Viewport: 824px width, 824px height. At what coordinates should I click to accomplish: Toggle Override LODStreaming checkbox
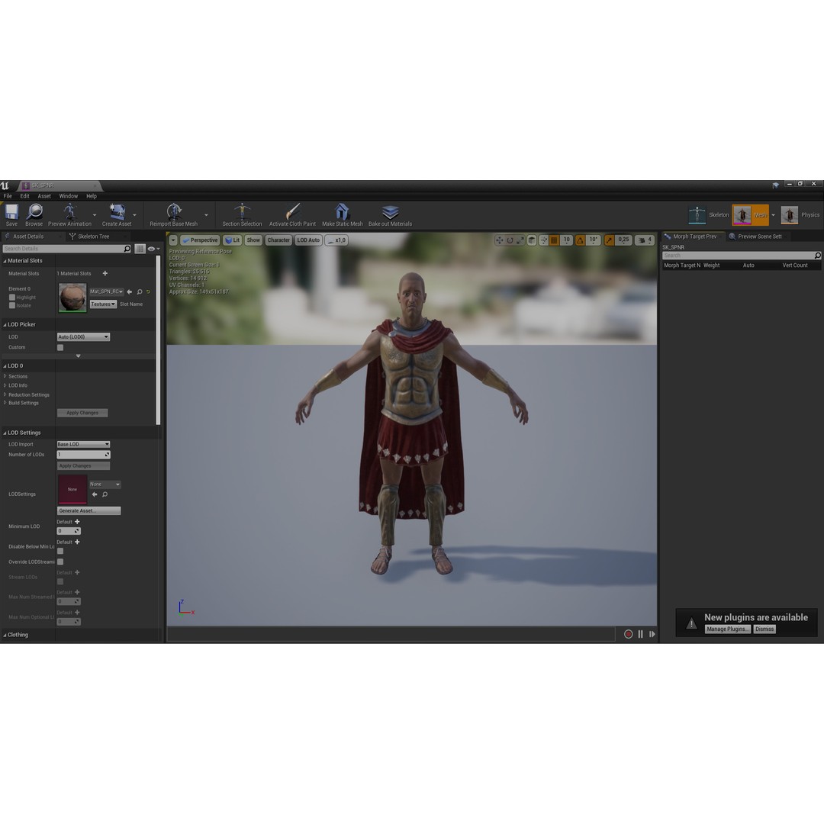(x=60, y=562)
